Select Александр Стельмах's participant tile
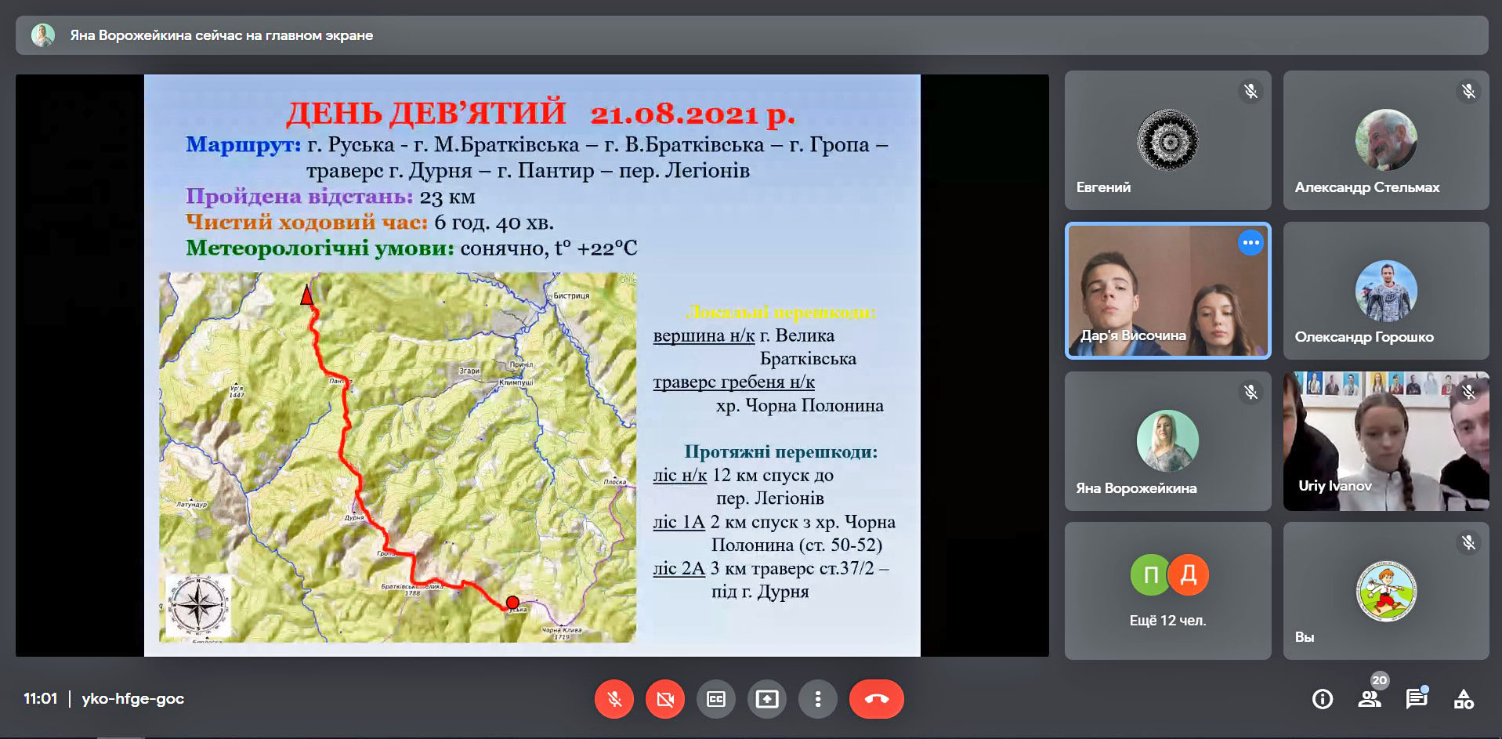1502x739 pixels. click(x=1385, y=141)
